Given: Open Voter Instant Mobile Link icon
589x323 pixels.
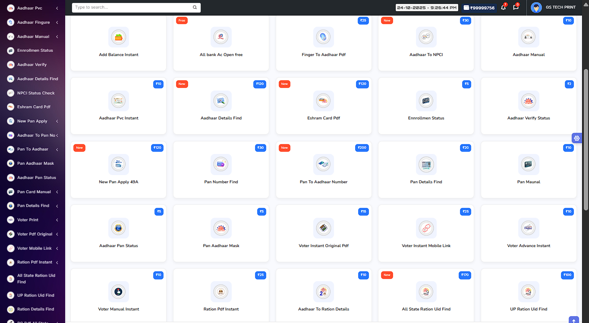Looking at the screenshot, I should 426,228.
